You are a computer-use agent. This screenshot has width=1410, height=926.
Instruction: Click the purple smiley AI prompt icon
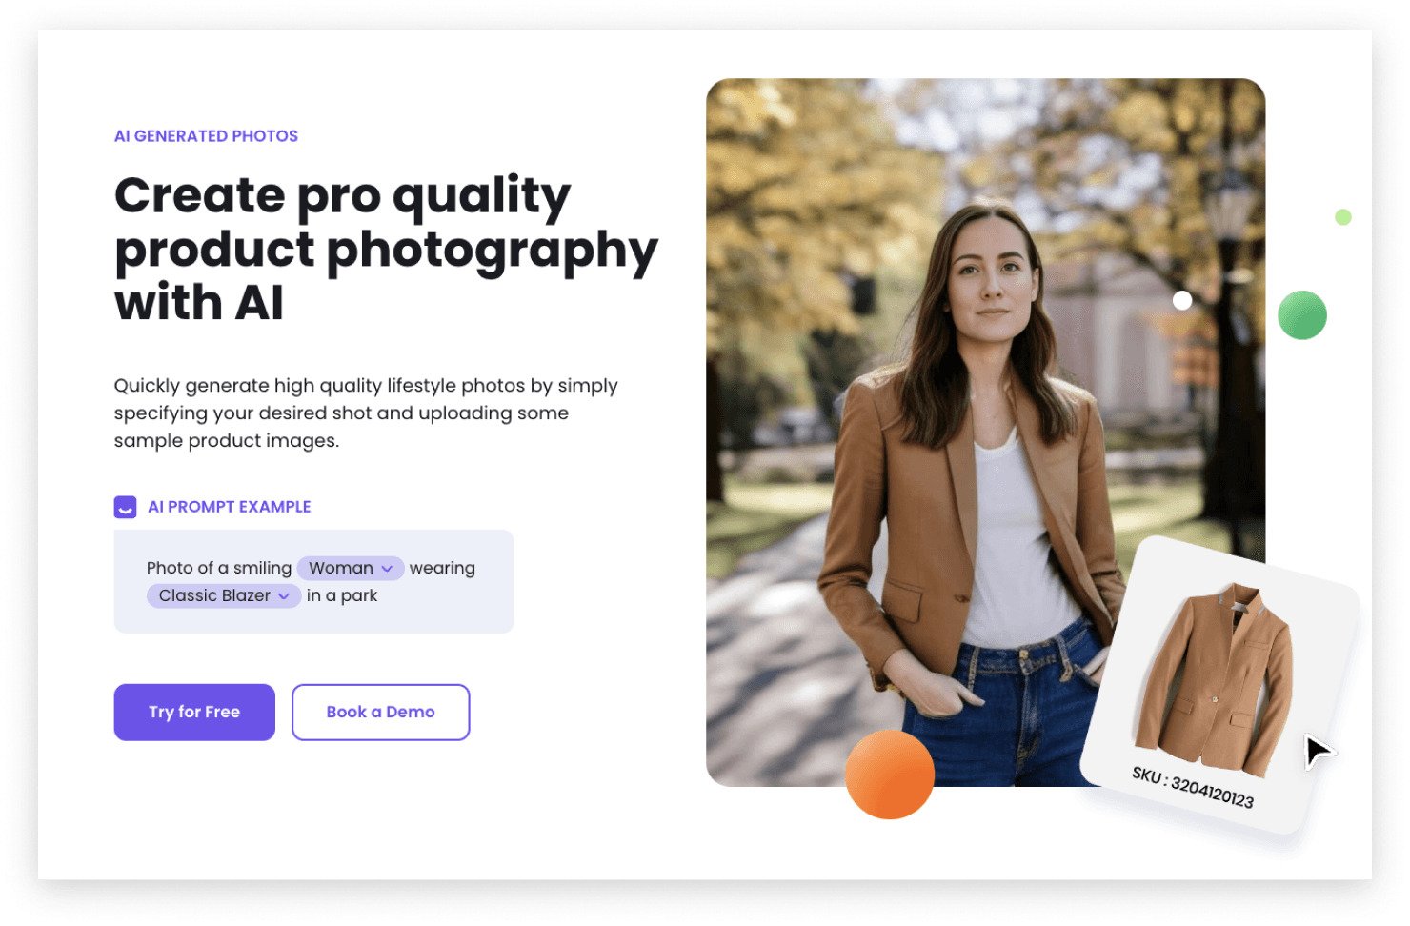tap(125, 507)
